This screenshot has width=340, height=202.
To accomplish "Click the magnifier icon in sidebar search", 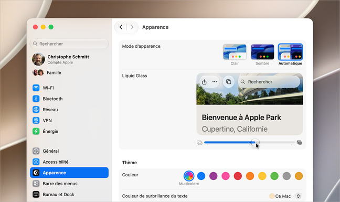I will (35, 44).
